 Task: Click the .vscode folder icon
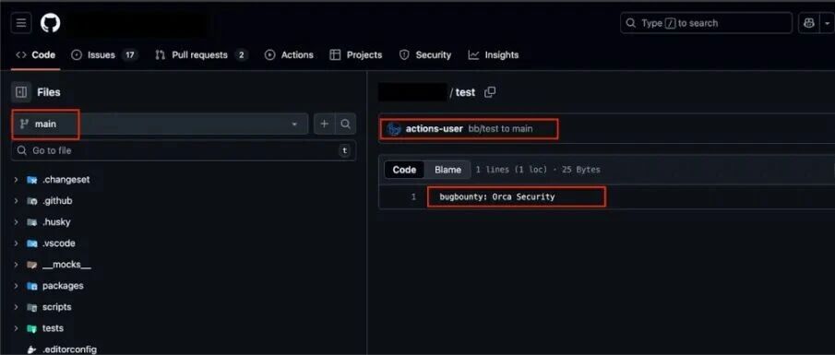coord(32,243)
